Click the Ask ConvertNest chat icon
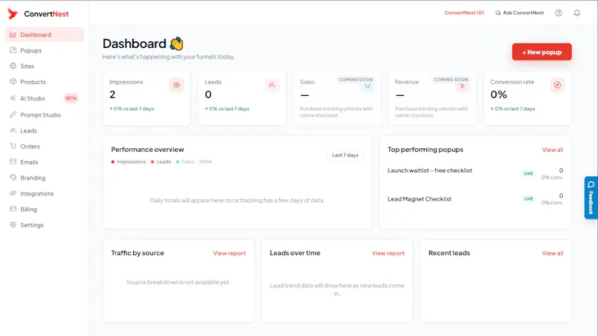Viewport: 598px width, 336px height. [x=498, y=13]
